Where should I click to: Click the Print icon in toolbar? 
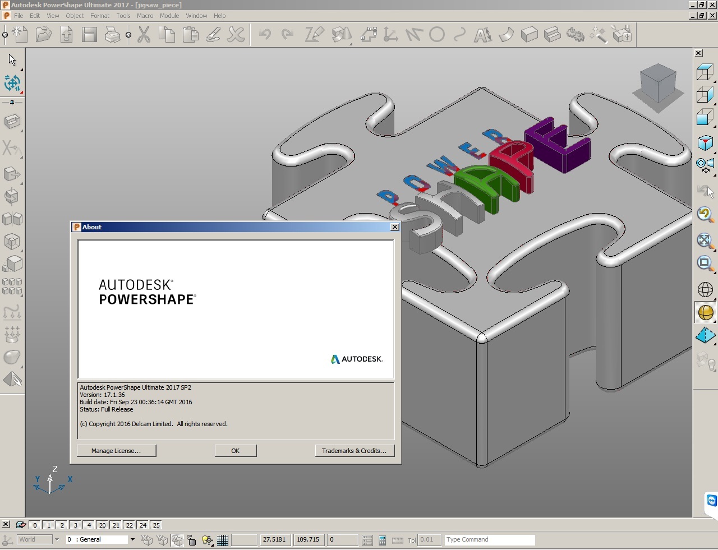(x=112, y=35)
